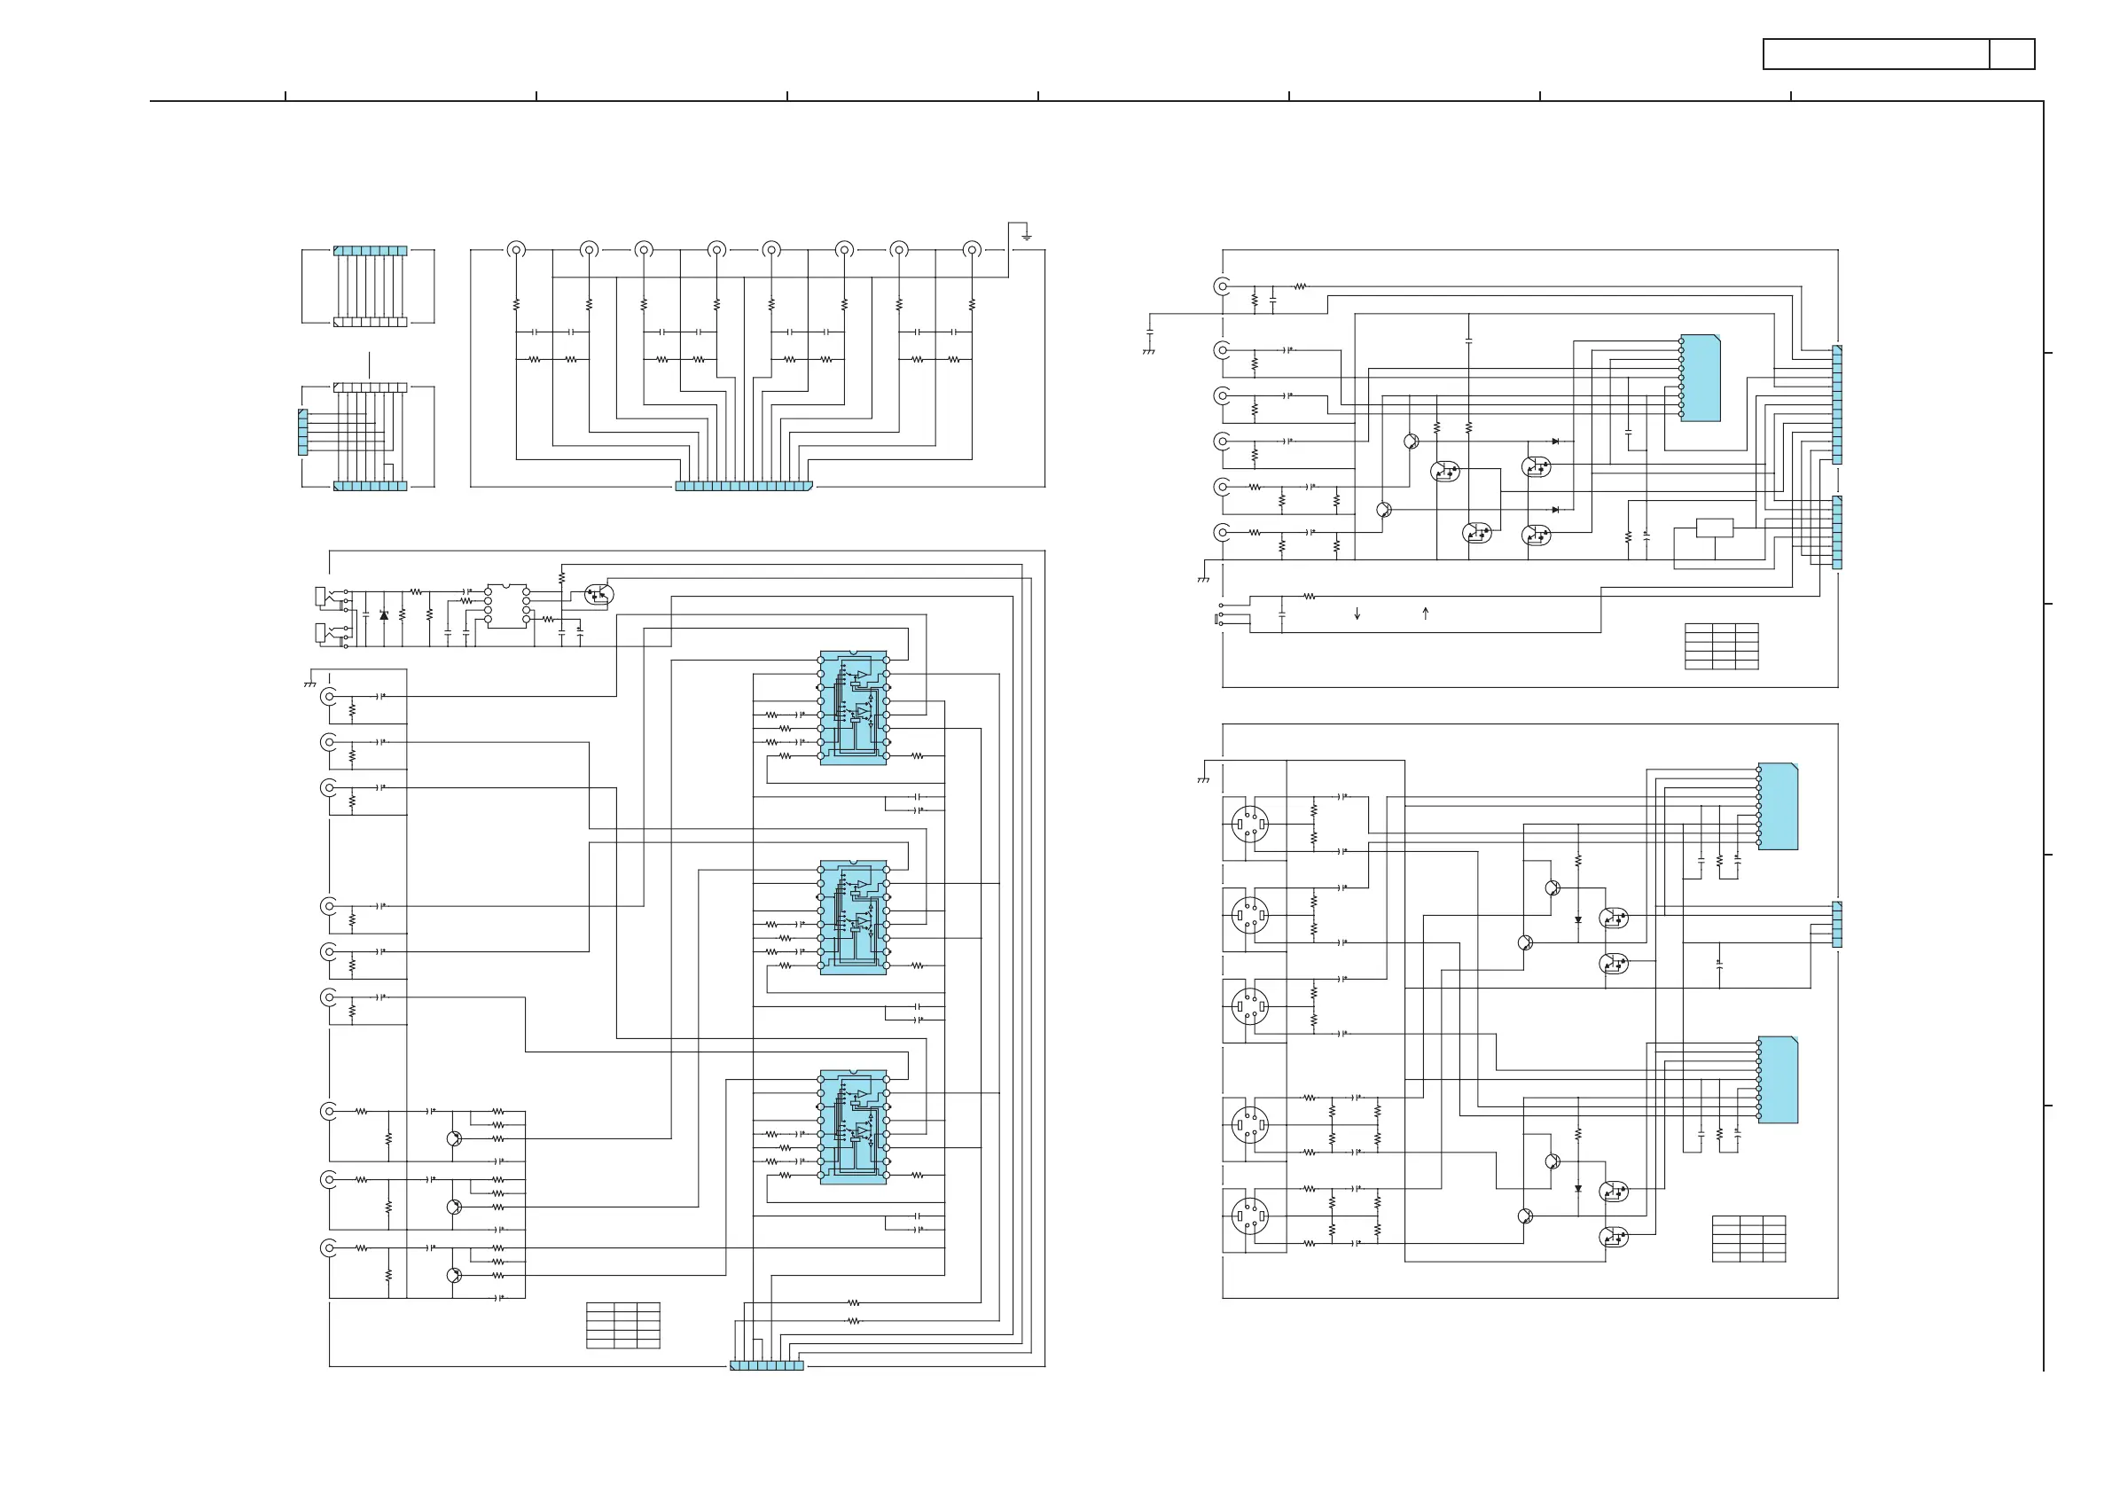This screenshot has height=1493, width=2112.
Task: Click the downward arrow in upper-right block
Action: click(x=1357, y=614)
